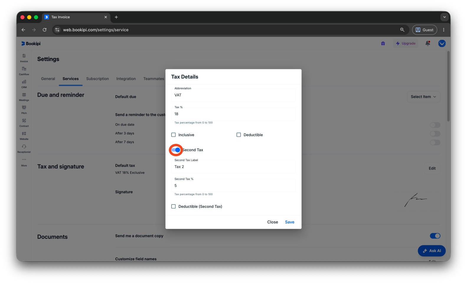Open Cashflow in the sidebar

(24, 71)
